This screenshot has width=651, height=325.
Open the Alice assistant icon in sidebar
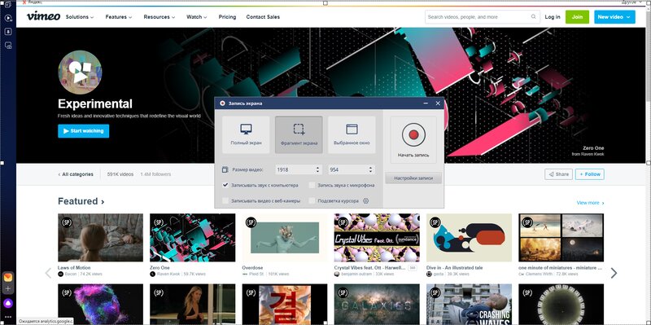click(x=8, y=303)
